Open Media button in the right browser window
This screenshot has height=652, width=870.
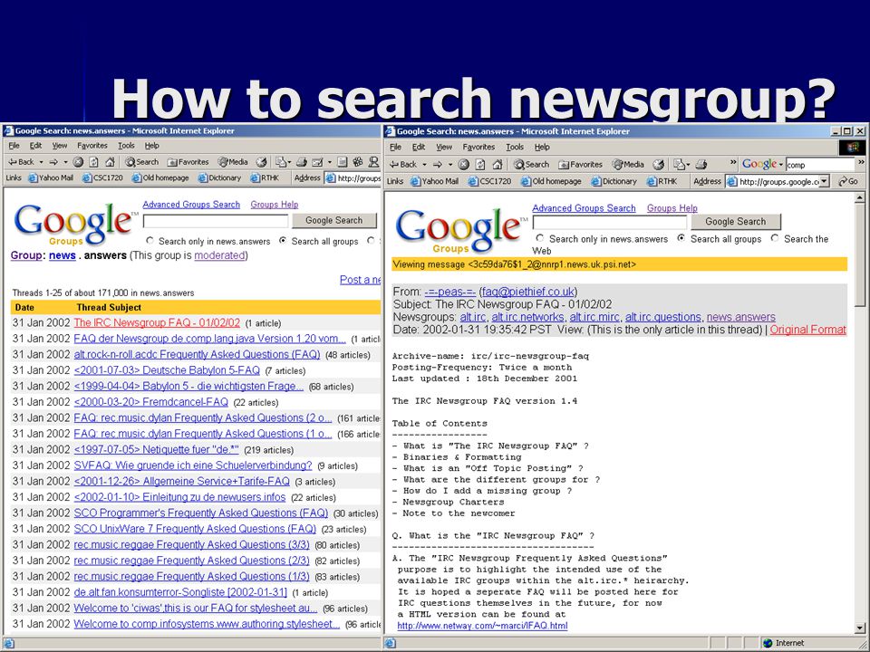point(628,164)
